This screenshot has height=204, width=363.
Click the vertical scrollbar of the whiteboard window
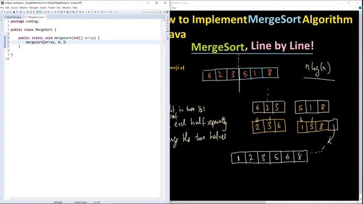coord(361,105)
